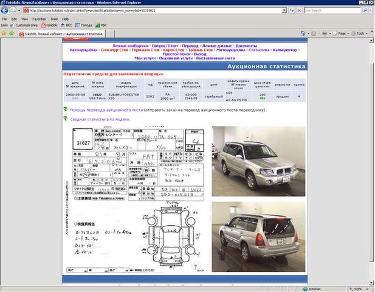Click Сводная статистика по модели link
The height and width of the screenshot is (292, 375).
click(x=100, y=119)
